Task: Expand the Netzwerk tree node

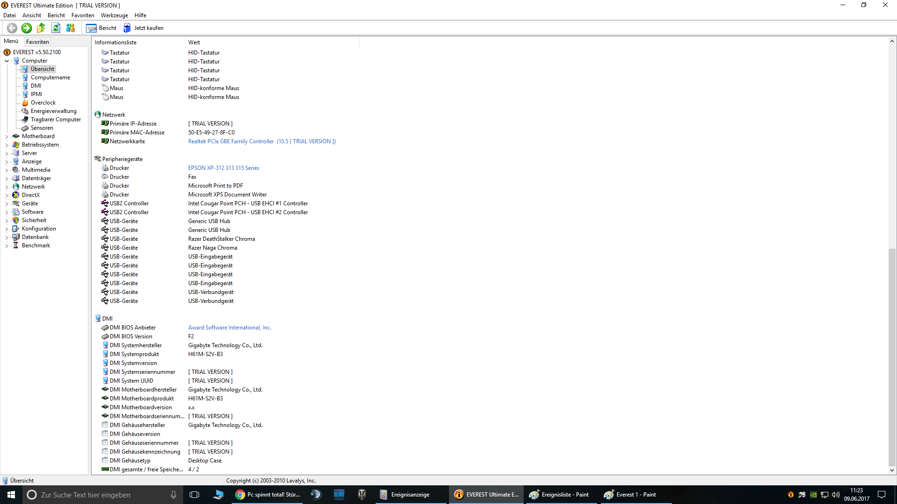Action: (7, 187)
